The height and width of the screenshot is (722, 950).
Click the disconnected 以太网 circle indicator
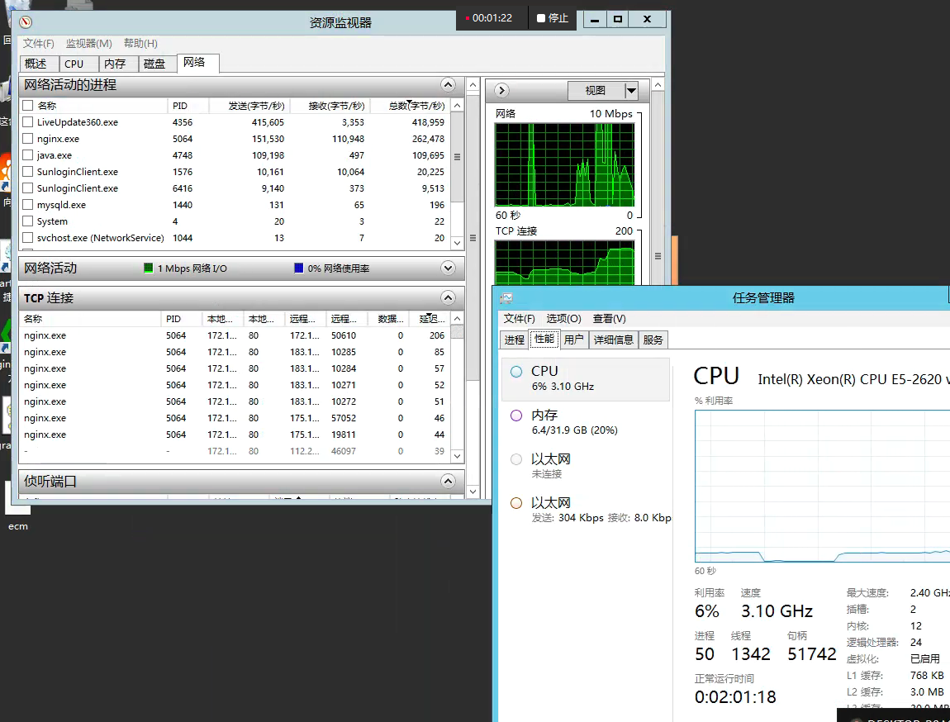click(x=516, y=459)
